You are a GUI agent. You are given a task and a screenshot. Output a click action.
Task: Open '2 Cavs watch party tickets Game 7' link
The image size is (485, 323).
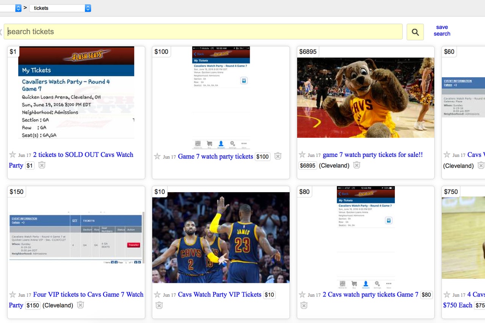pyautogui.click(x=371, y=295)
